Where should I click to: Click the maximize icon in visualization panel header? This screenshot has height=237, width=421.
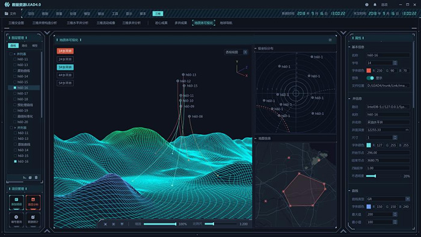(x=330, y=40)
